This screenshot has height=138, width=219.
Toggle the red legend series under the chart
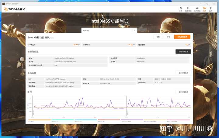pyautogui.click(x=109, y=120)
